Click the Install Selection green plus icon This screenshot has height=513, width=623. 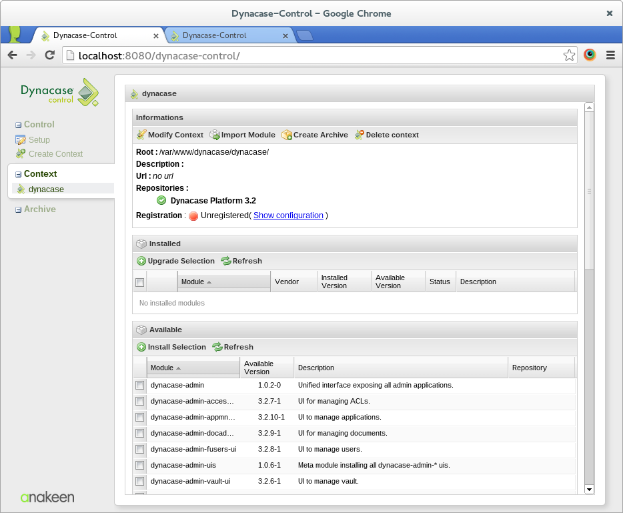pos(141,347)
